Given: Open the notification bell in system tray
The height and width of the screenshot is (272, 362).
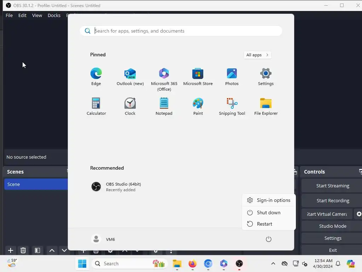Looking at the screenshot, I should 338,263.
